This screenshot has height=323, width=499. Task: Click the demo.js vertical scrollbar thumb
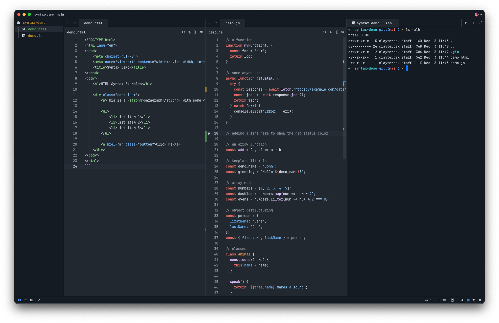pyautogui.click(x=344, y=98)
